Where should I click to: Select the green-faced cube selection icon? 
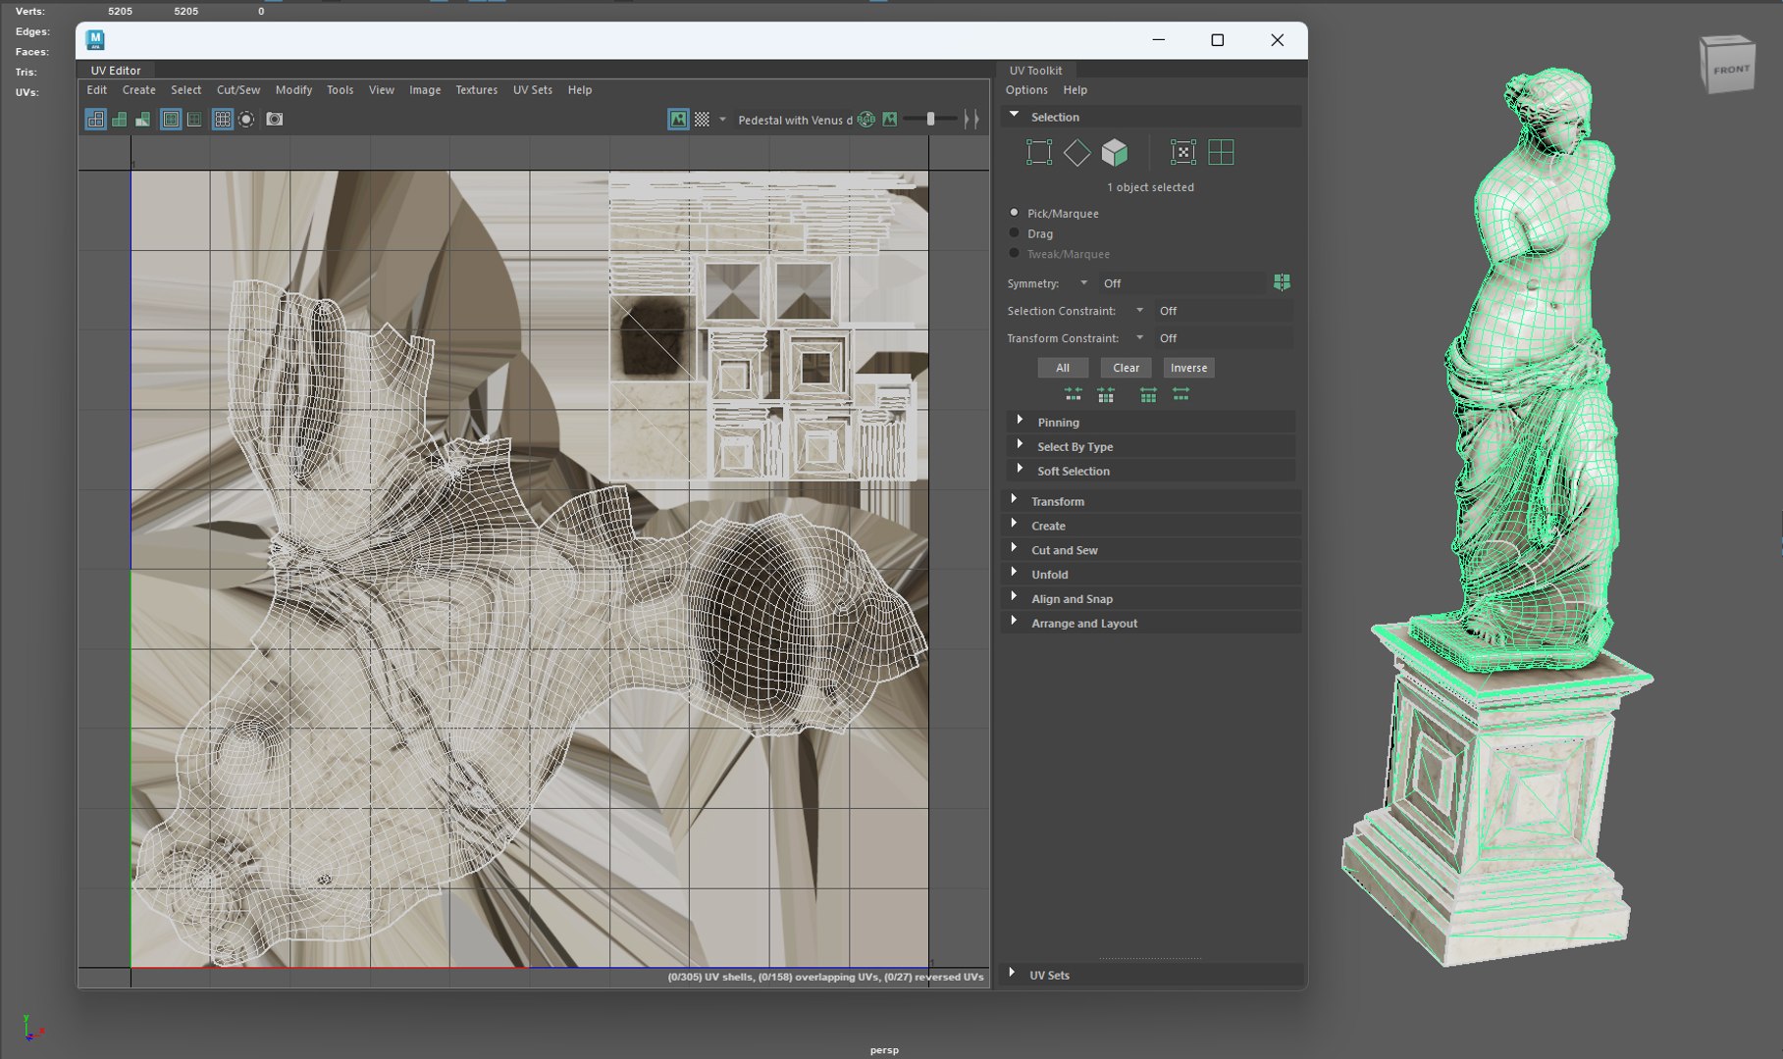tap(1115, 153)
